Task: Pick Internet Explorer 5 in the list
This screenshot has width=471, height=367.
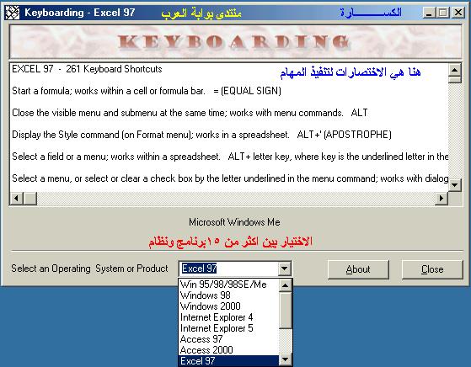Action: (x=229, y=328)
